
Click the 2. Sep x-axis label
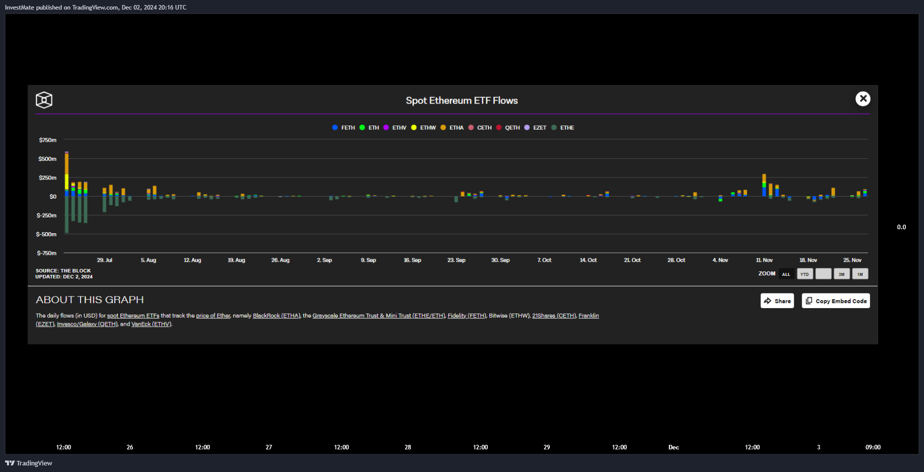point(324,260)
